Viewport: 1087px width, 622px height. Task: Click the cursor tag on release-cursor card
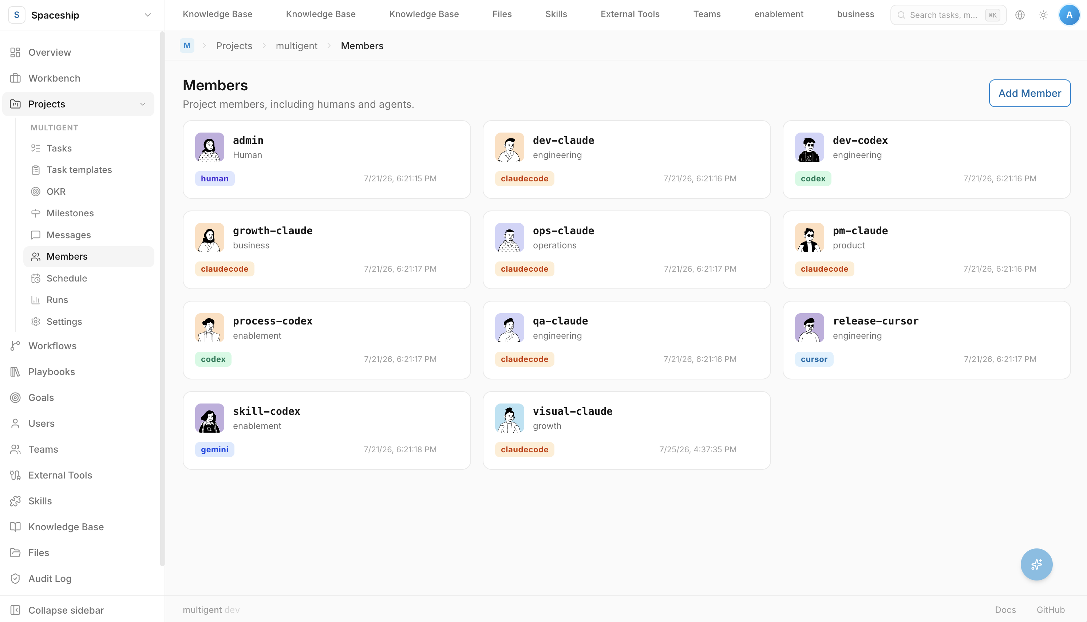pos(814,359)
